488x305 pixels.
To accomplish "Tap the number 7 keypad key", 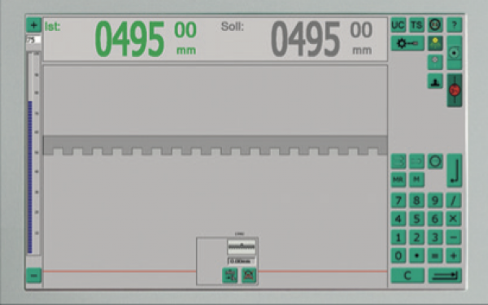I will coord(398,201).
